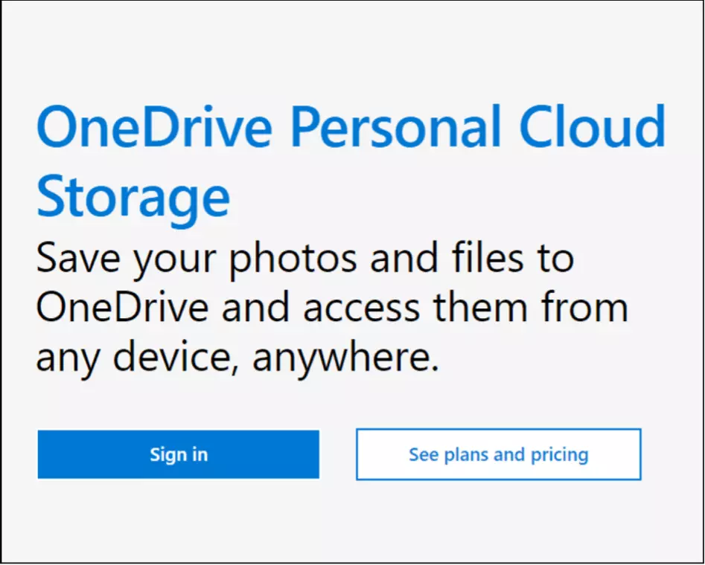Click the word pricing in the outlined button
705x565 pixels.
point(559,455)
